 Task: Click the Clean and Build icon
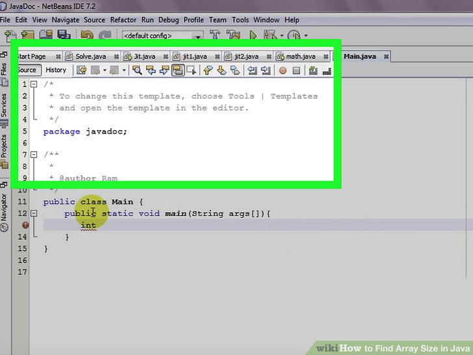click(x=233, y=34)
